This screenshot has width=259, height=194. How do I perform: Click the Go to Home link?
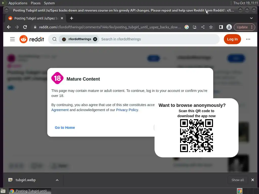65,128
